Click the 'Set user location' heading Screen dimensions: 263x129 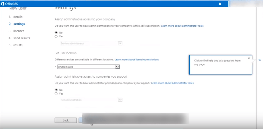[65, 53]
